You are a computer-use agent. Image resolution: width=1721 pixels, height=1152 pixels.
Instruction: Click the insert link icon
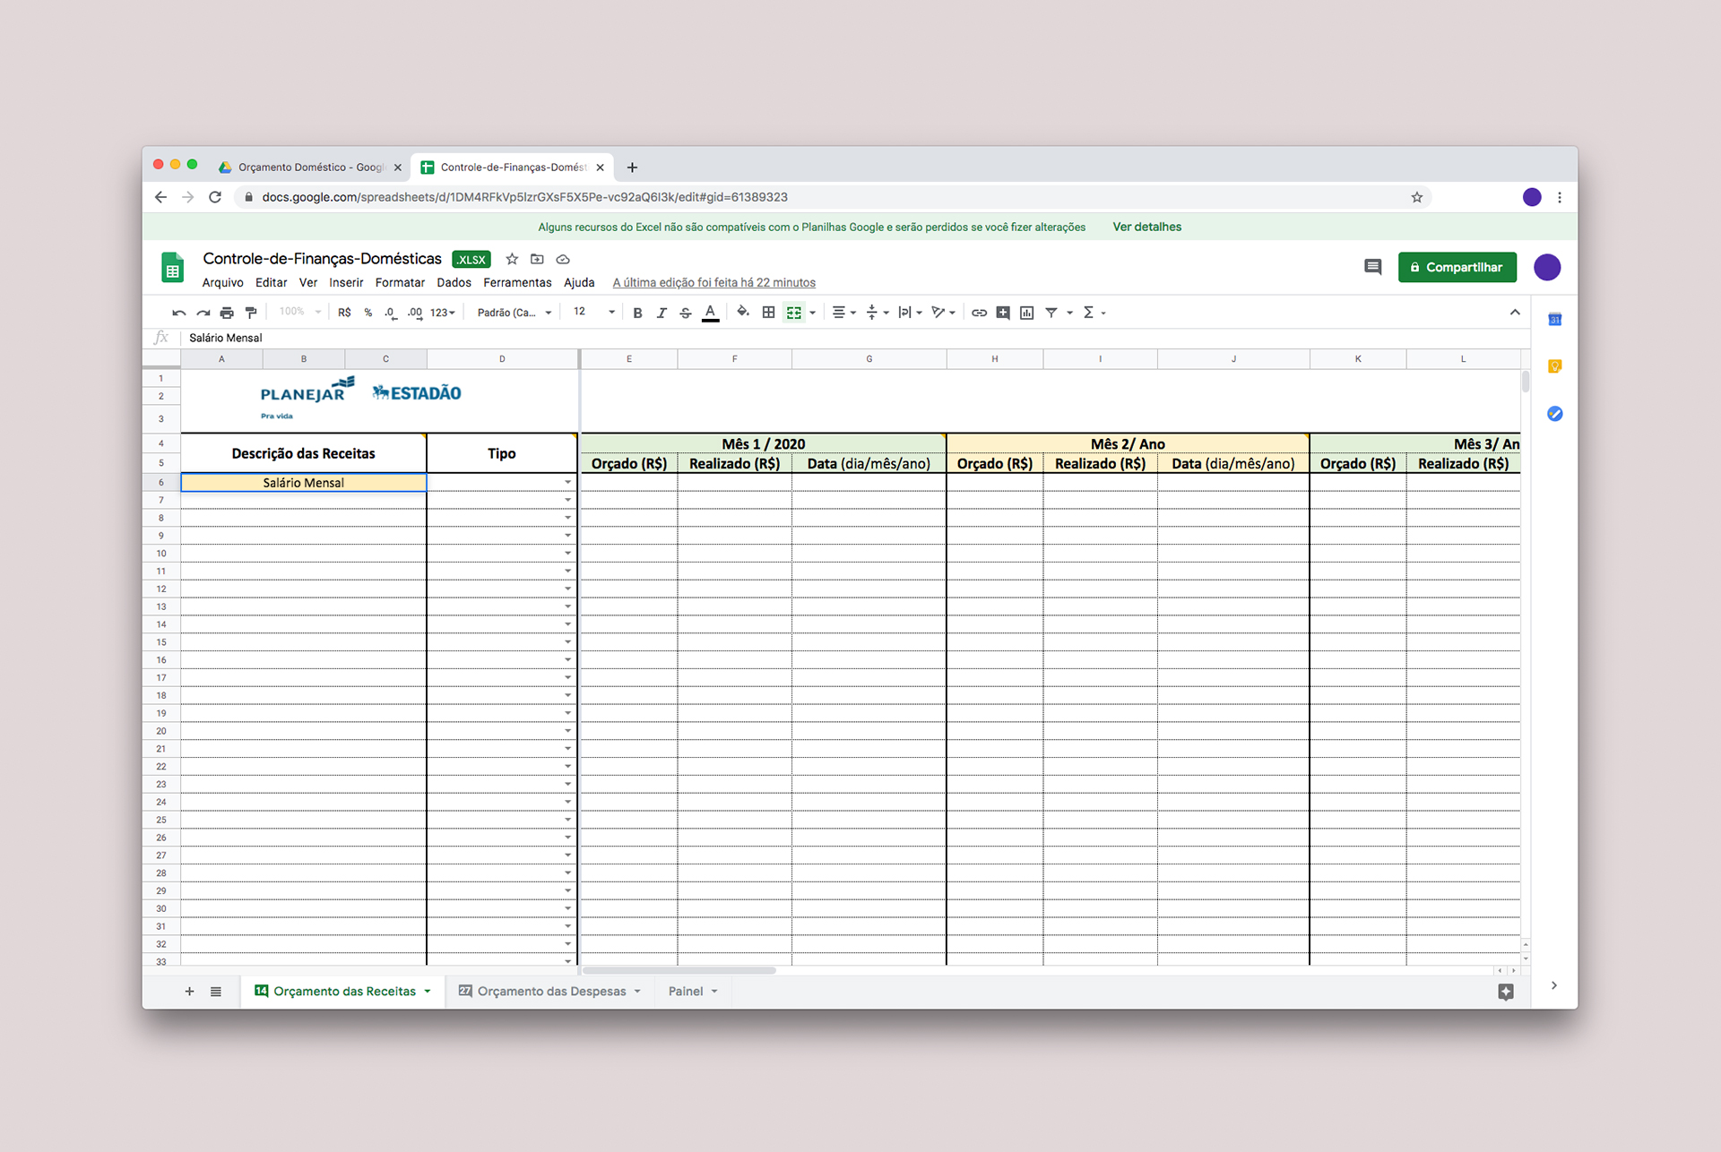point(979,313)
